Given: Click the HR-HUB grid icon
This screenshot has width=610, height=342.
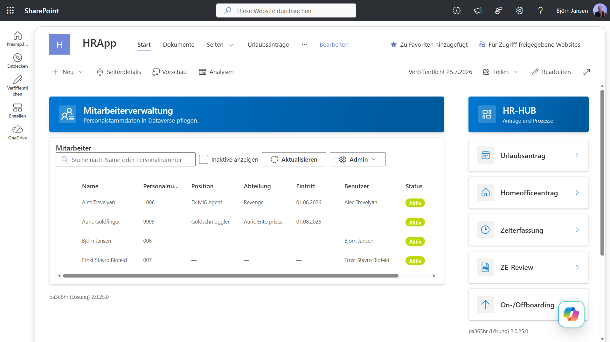Looking at the screenshot, I should (x=487, y=114).
